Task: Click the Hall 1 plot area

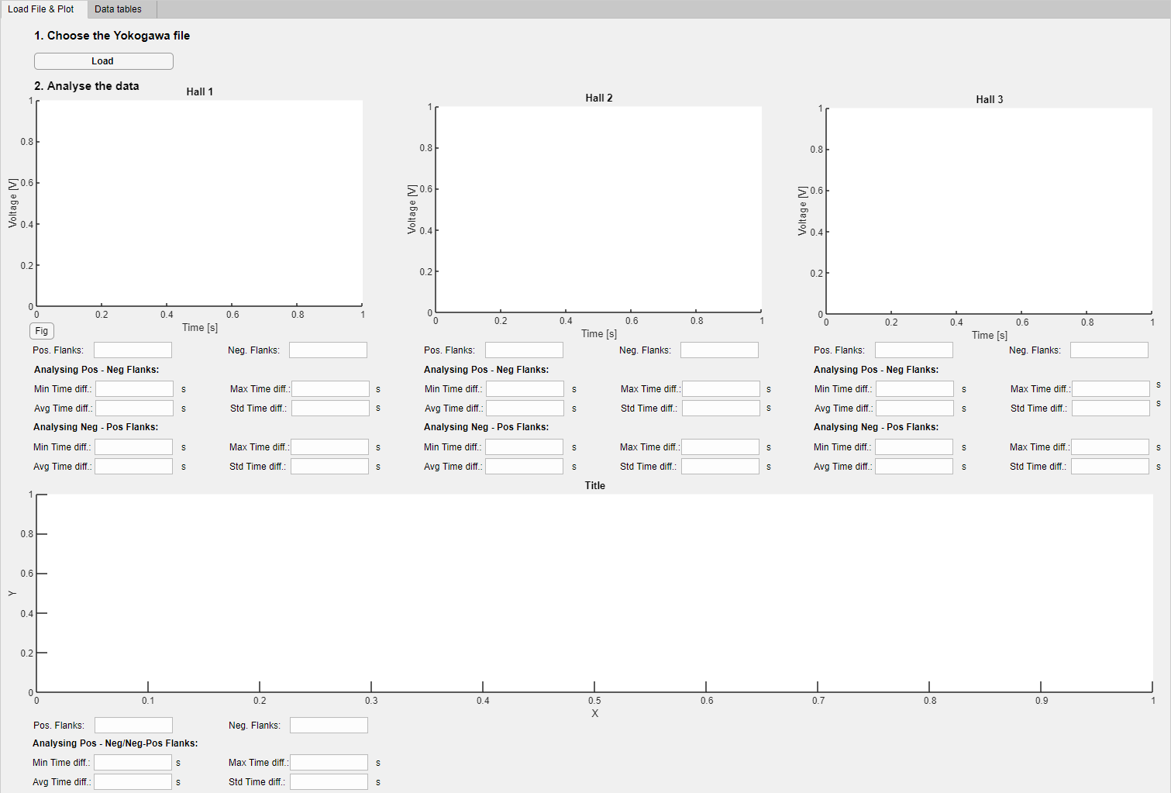Action: pos(200,203)
